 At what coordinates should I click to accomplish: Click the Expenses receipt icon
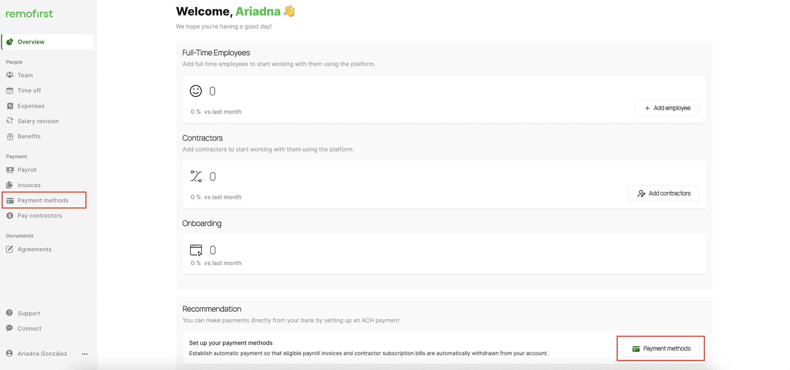10,106
